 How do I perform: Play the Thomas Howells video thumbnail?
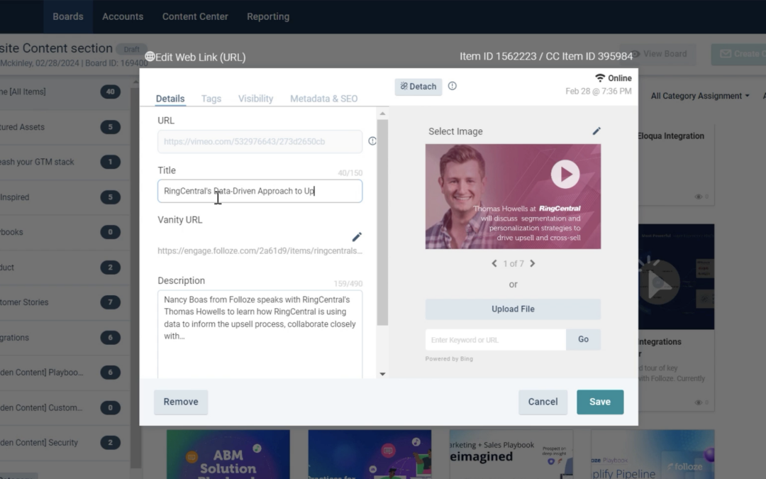click(565, 174)
